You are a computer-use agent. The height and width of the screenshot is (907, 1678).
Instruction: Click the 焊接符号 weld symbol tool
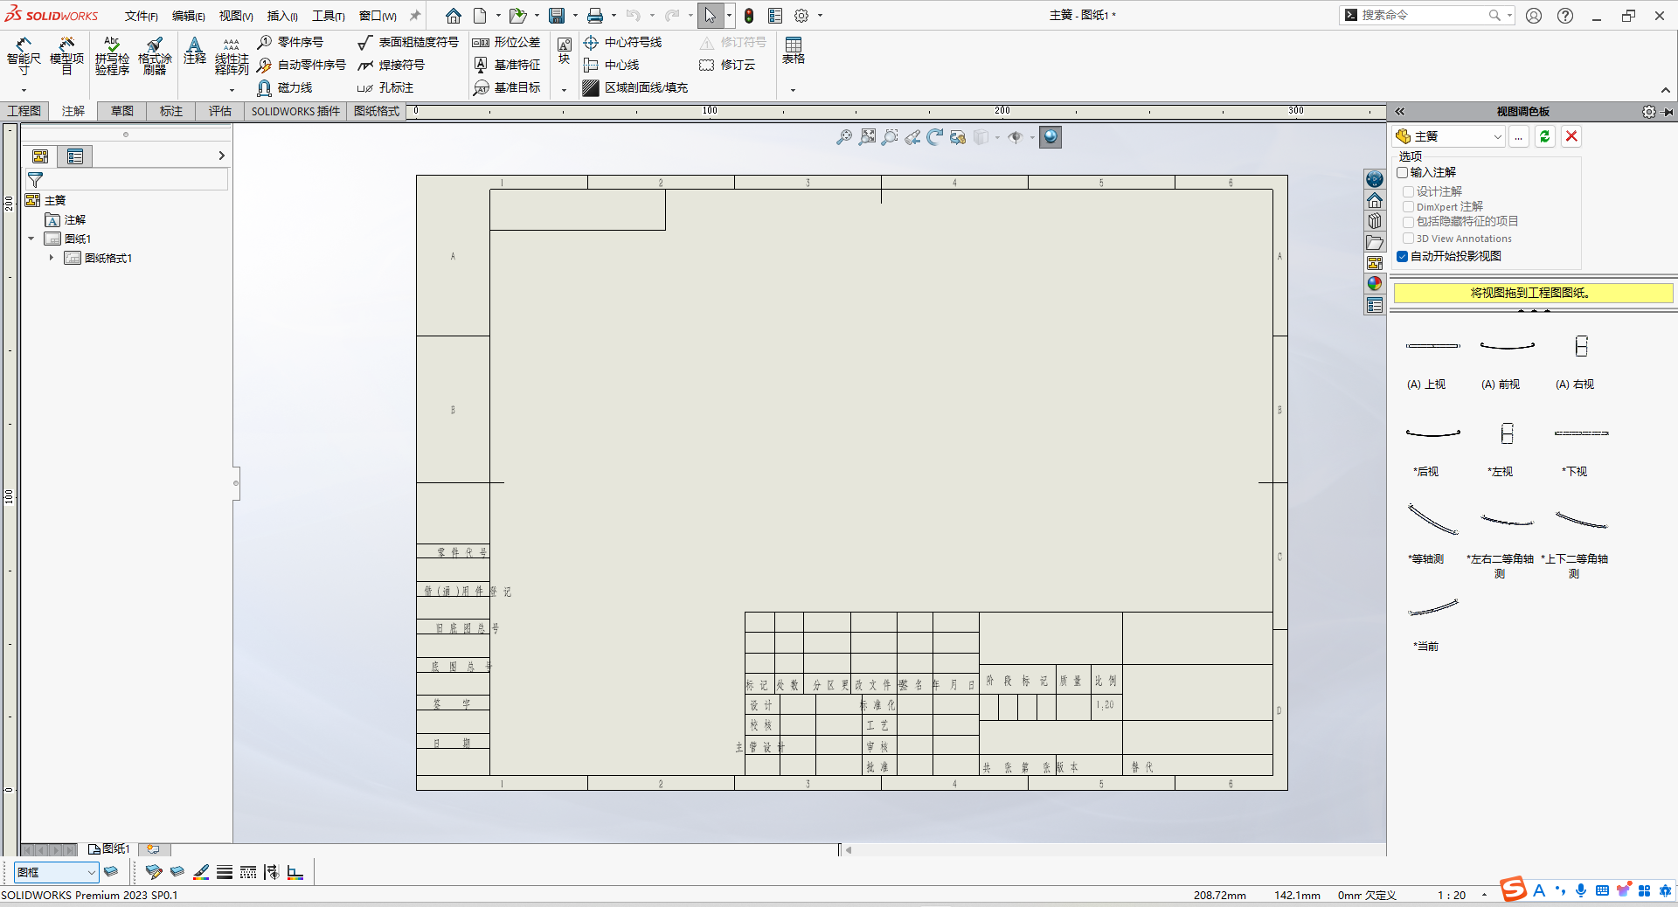click(x=392, y=65)
